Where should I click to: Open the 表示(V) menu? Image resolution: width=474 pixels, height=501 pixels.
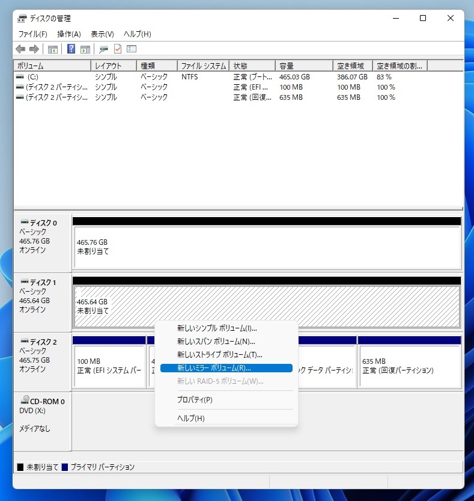[102, 34]
